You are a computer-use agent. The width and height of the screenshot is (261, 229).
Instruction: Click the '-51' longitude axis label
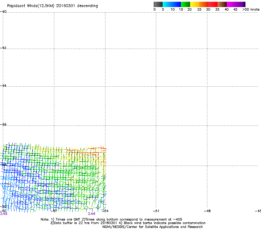(156, 211)
